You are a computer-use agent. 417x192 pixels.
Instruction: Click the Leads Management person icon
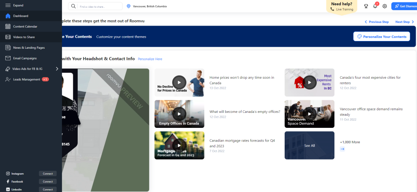point(8,79)
